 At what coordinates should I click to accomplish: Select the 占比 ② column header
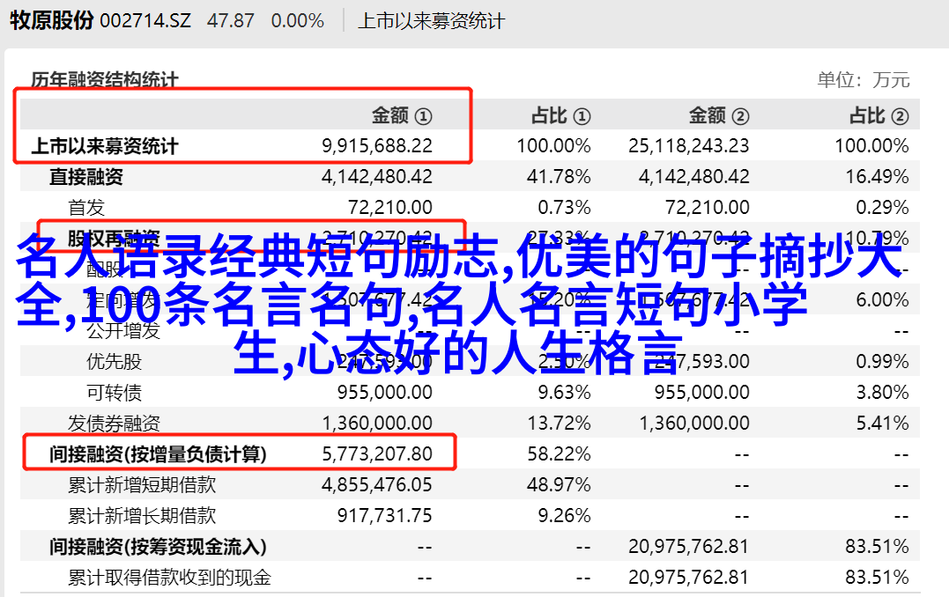879,115
